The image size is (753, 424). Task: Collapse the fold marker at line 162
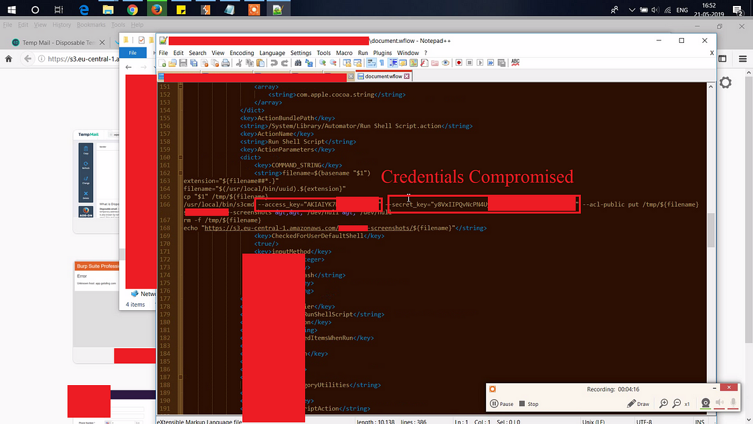(x=180, y=173)
